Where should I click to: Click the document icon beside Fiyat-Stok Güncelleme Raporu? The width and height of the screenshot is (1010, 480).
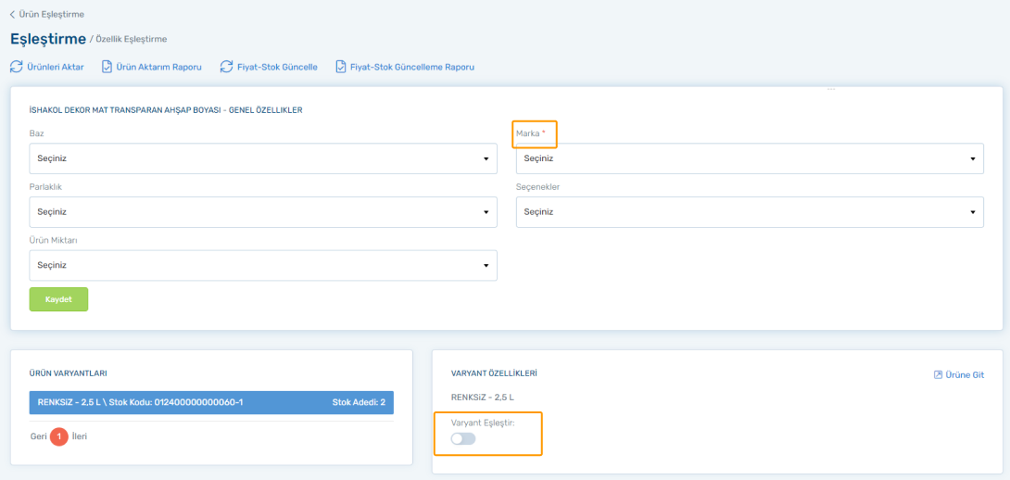(x=341, y=67)
